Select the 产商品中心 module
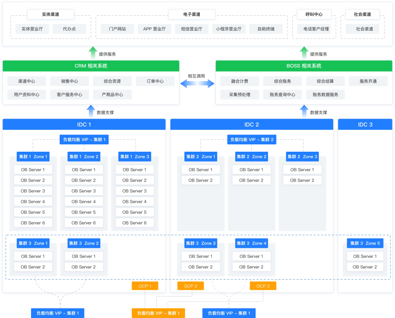The height and width of the screenshot is (318, 395). pyautogui.click(x=112, y=94)
